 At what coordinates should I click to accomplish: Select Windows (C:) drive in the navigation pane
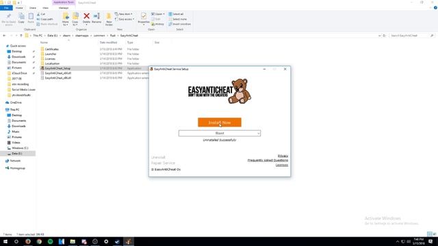coord(20,148)
